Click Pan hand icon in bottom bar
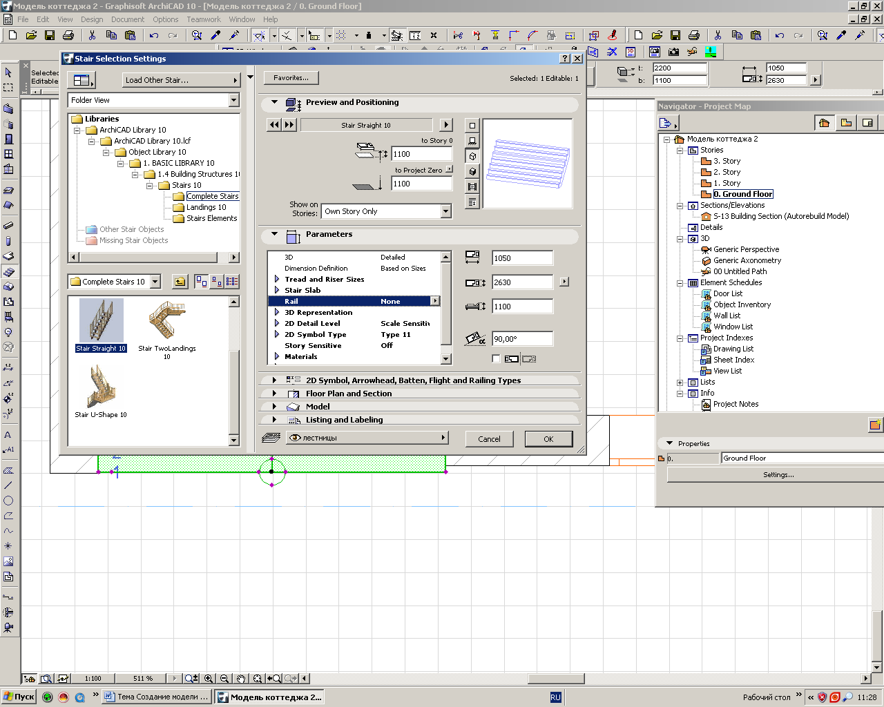 click(x=241, y=679)
